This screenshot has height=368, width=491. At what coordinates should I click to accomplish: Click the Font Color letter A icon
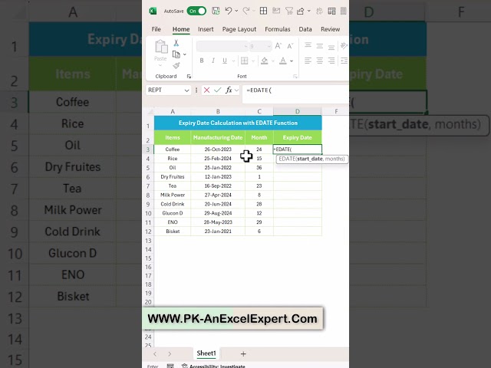(283, 61)
